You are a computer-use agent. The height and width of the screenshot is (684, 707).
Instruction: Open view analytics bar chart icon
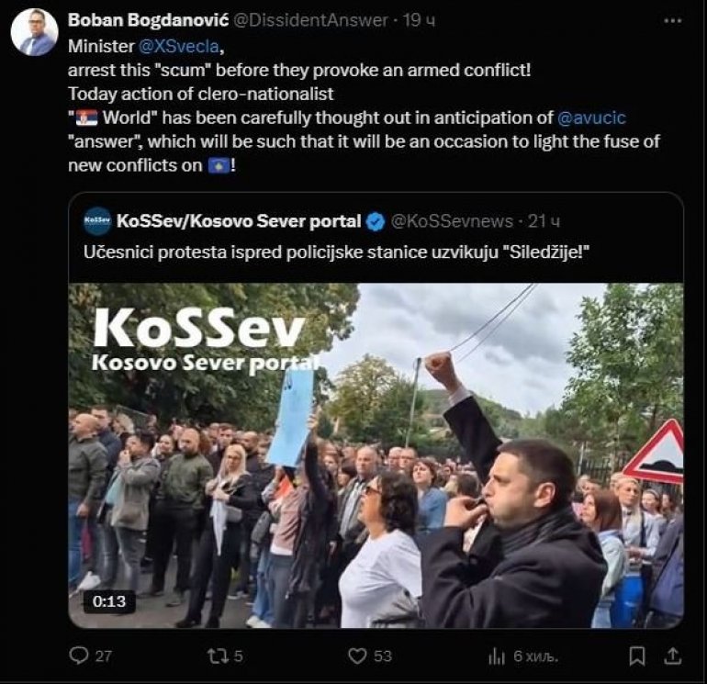pyautogui.click(x=497, y=656)
